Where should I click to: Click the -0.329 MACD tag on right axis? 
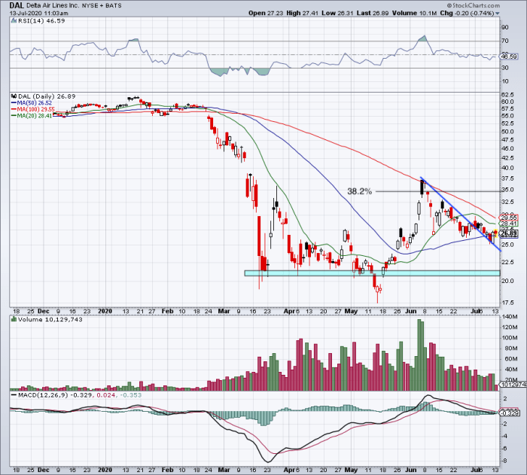point(510,413)
